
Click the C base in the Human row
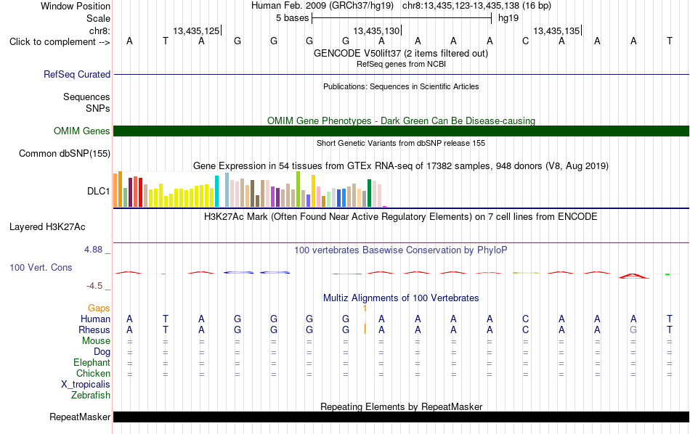coord(525,319)
